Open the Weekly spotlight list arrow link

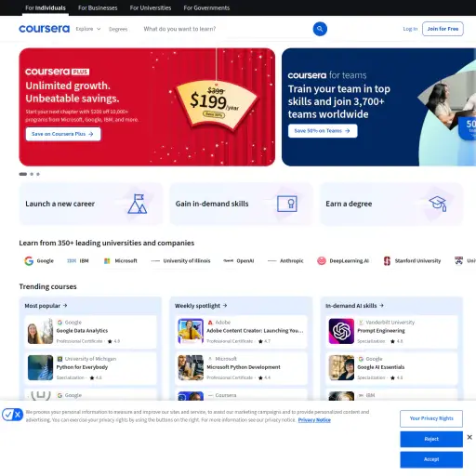point(201,306)
